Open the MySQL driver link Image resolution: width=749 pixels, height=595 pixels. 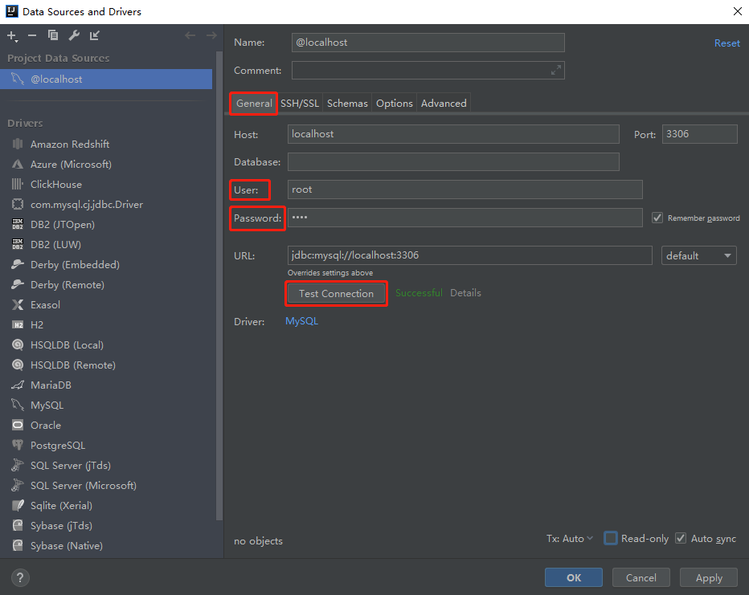pos(301,321)
